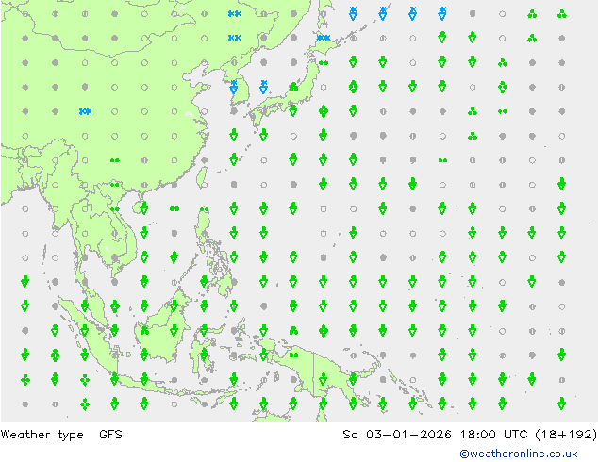Click the '18:00 UTC' valid time
The height and width of the screenshot is (462, 598).
492,434
